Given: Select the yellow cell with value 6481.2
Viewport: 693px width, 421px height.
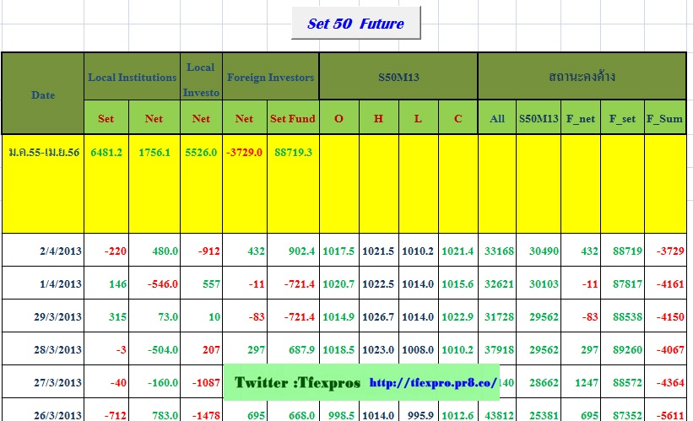Looking at the screenshot, I should 106,152.
